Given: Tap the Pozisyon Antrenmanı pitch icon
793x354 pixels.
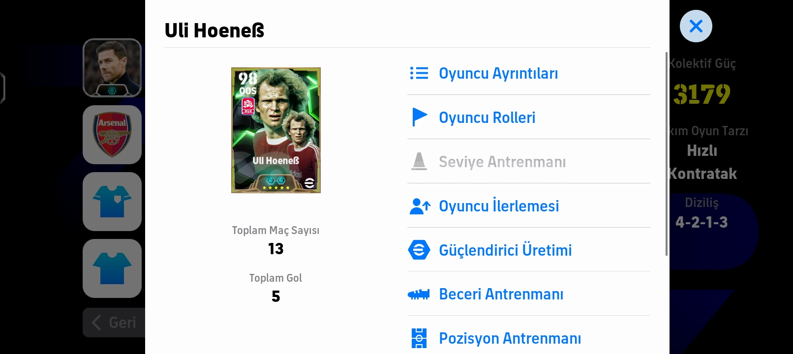Looking at the screenshot, I should (x=419, y=338).
